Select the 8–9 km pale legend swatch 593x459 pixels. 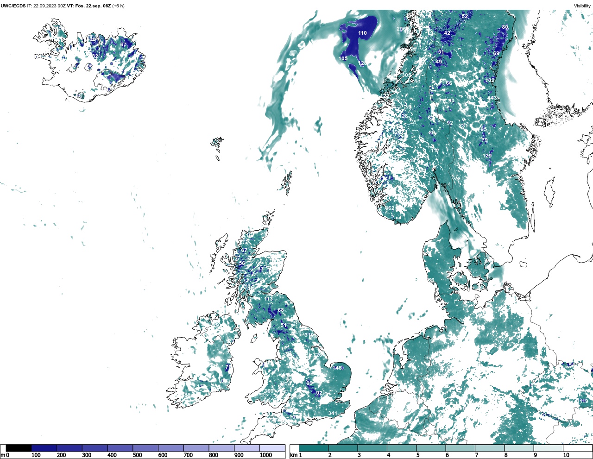tap(519, 448)
